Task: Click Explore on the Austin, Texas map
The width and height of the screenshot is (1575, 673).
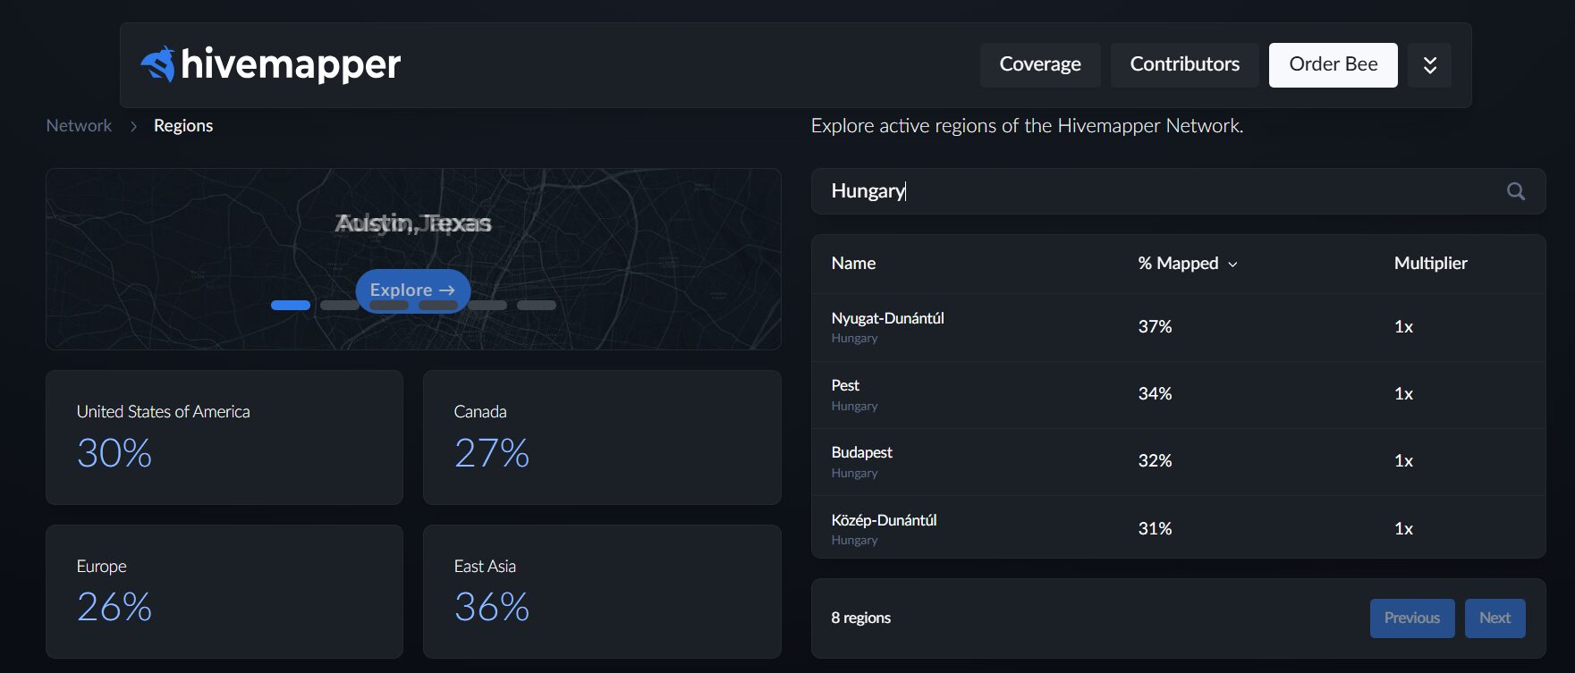Action: [412, 290]
